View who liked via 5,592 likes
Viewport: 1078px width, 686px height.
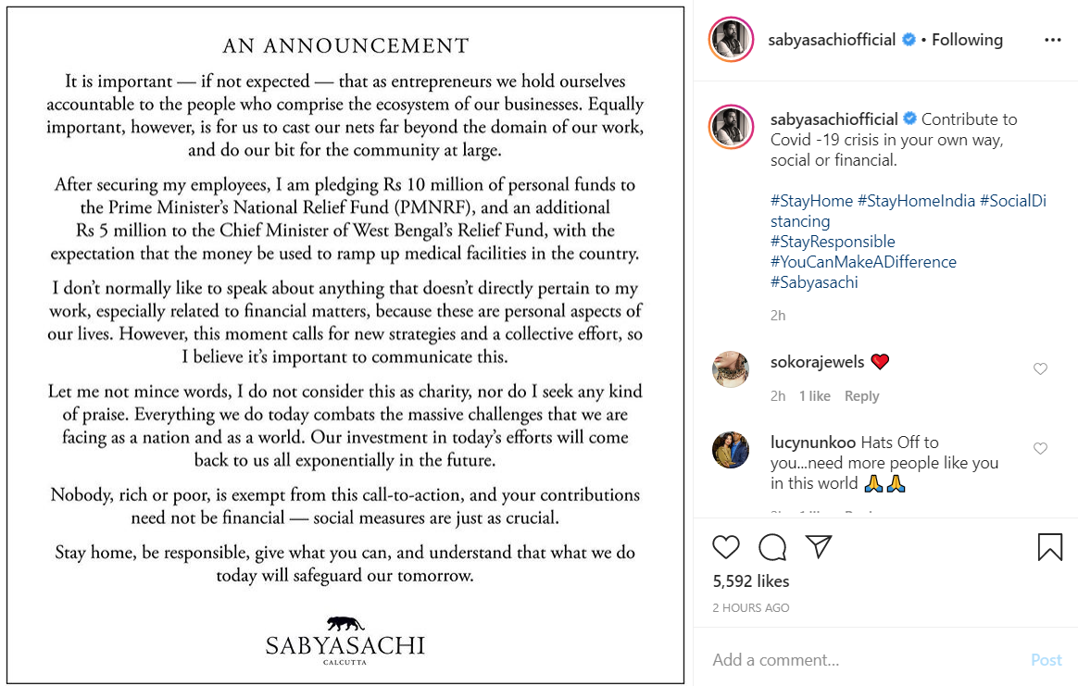point(751,581)
